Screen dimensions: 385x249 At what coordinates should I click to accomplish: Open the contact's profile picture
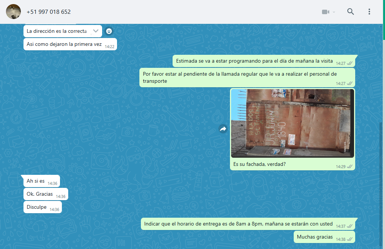pyautogui.click(x=13, y=12)
